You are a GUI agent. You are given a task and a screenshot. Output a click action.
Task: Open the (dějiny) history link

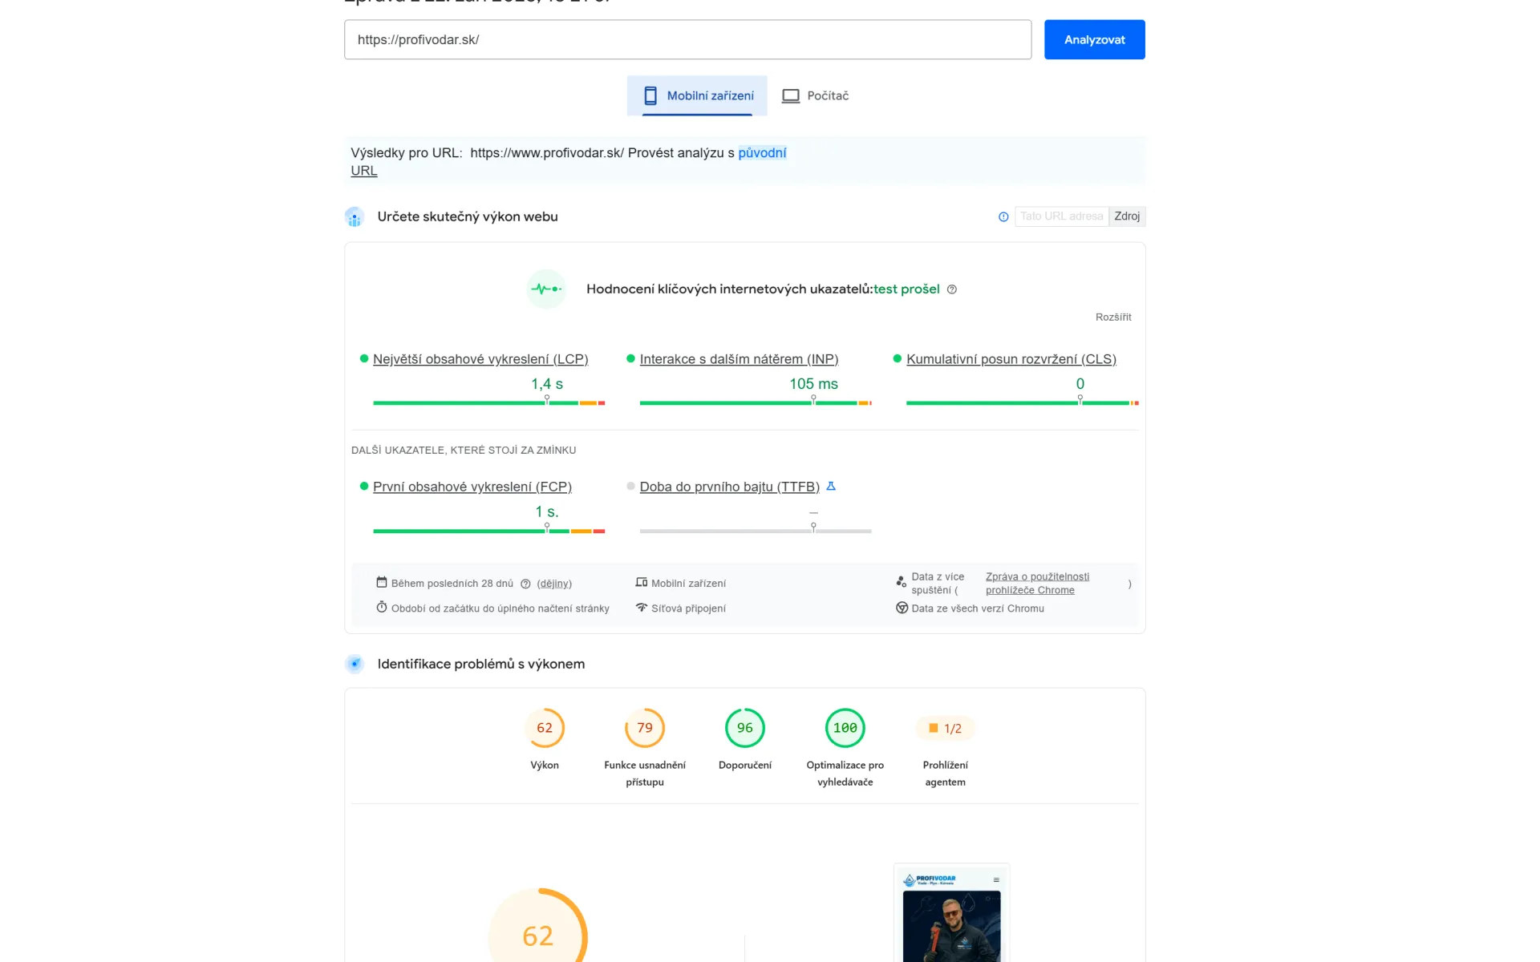coord(554,584)
